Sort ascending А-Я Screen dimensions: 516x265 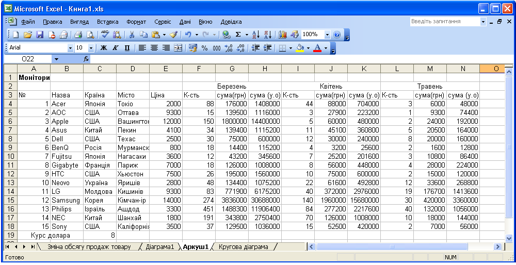[x=256, y=35]
